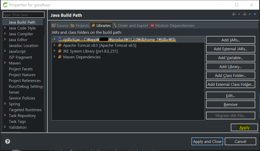This screenshot has width=260, height=151.
Task: Select Service Policies
Action: [x=22, y=98]
